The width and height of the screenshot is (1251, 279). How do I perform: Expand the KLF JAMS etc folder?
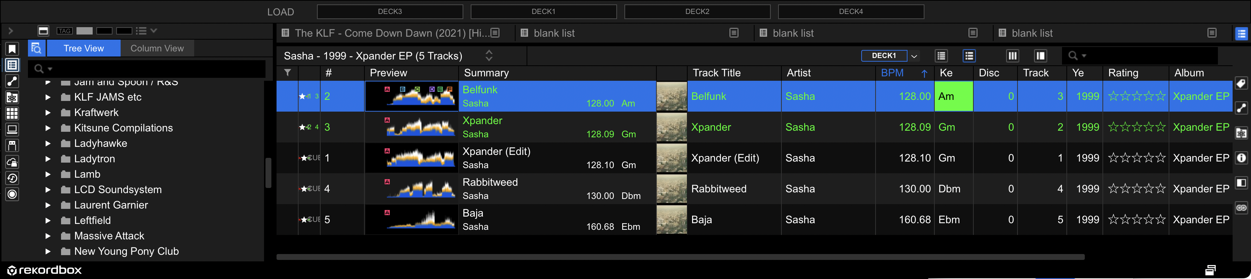(x=47, y=97)
